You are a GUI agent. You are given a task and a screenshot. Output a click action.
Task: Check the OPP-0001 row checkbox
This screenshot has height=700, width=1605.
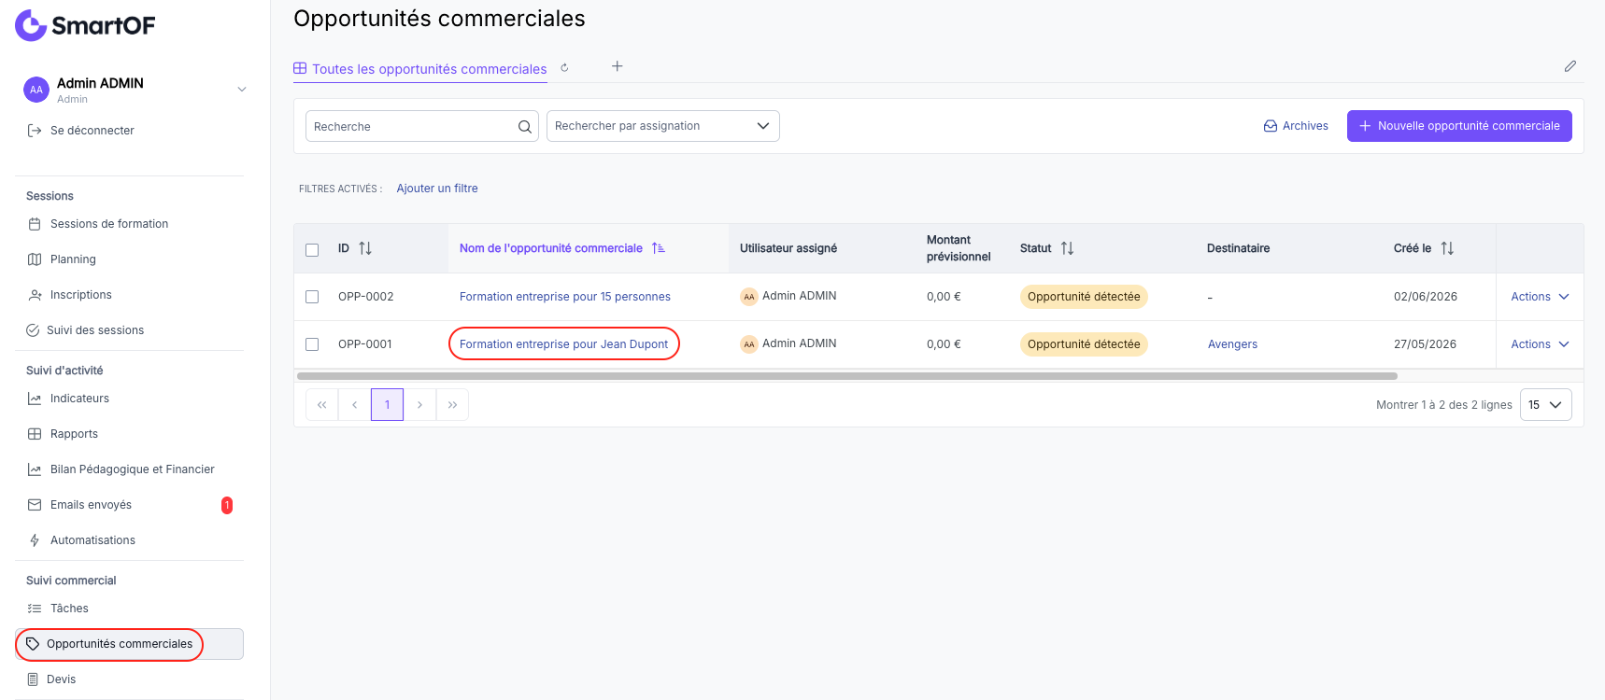312,344
